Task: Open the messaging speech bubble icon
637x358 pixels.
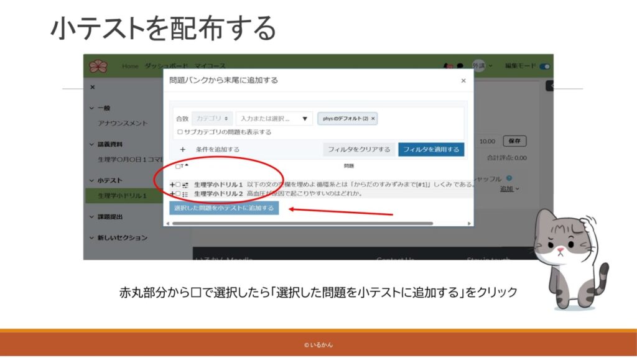Action: (x=460, y=66)
